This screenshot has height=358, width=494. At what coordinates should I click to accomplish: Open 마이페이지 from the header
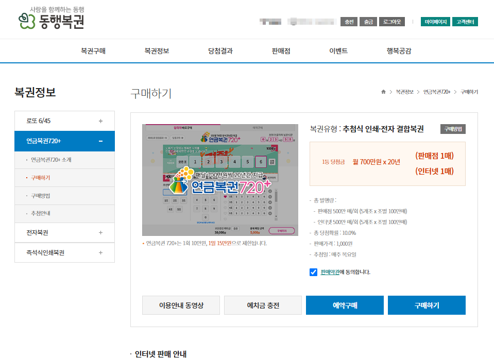[435, 22]
